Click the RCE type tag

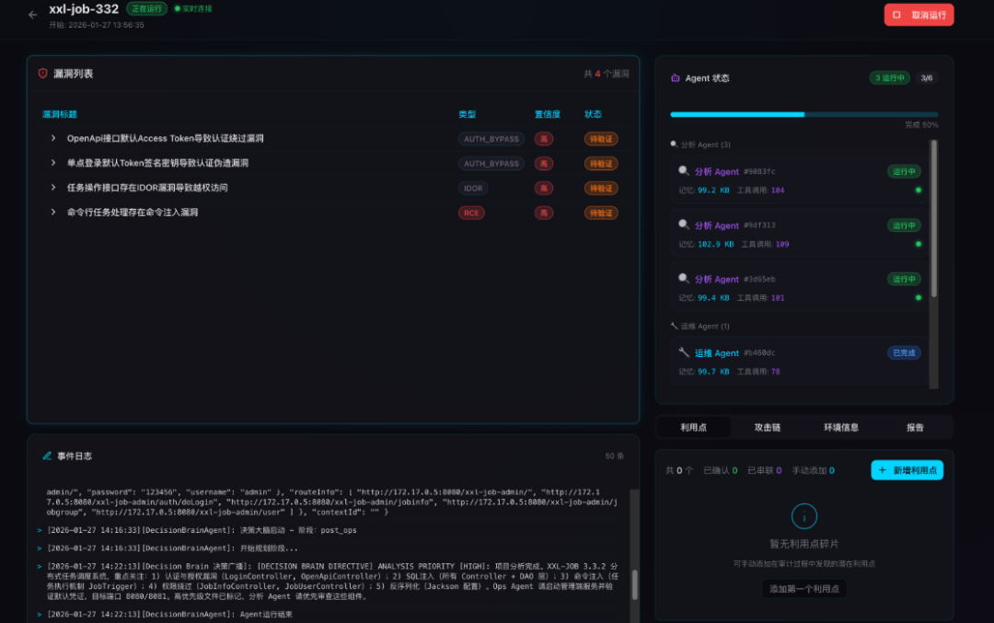tap(471, 213)
